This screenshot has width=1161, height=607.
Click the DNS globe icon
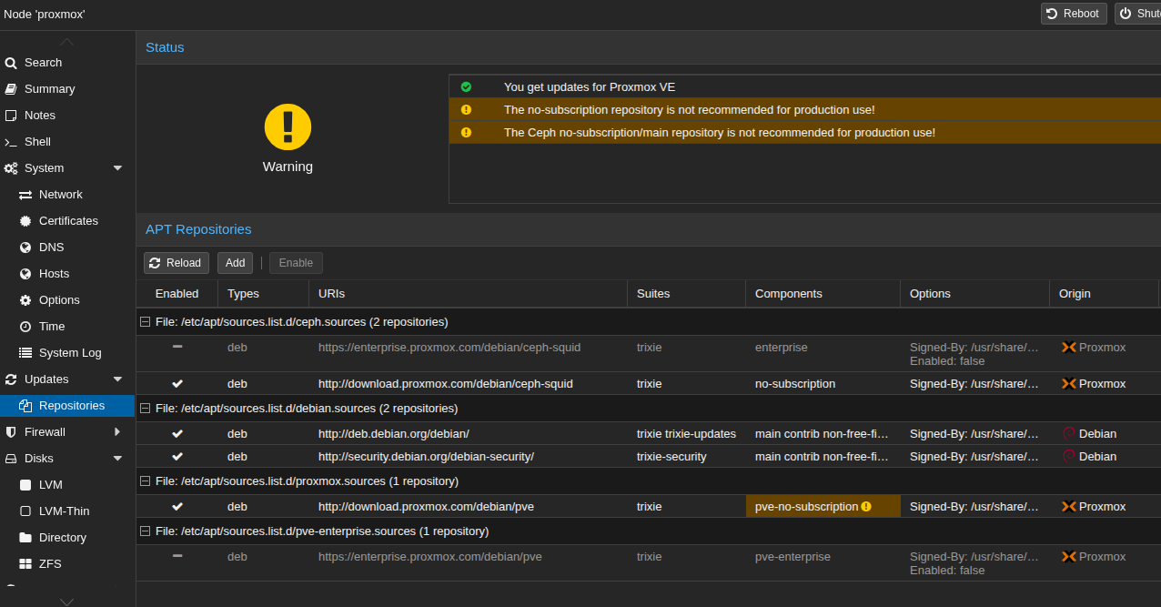click(x=25, y=248)
